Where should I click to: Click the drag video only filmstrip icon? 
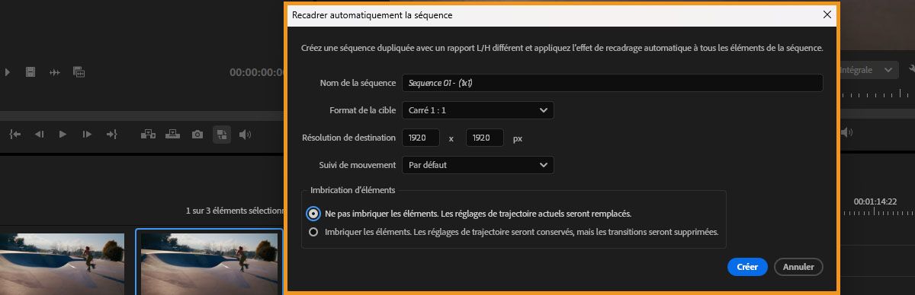[x=30, y=71]
